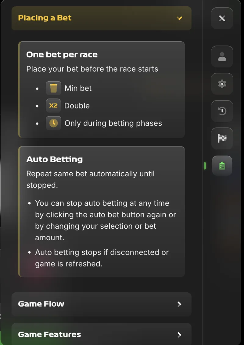244x345 pixels.
Task: Click the Auto Betting info card
Action: point(101,211)
